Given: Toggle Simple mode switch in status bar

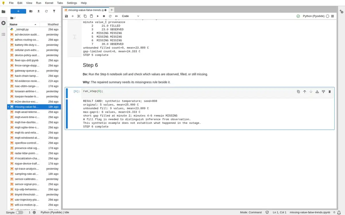Looking at the screenshot, I should pyautogui.click(x=19, y=212).
